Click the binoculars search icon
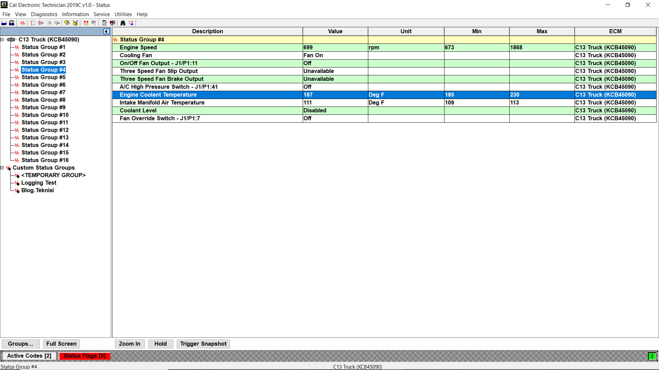 (123, 23)
